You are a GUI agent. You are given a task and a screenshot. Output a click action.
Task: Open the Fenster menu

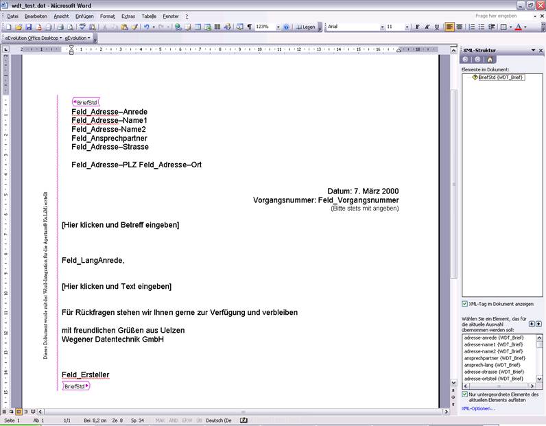[x=171, y=16]
